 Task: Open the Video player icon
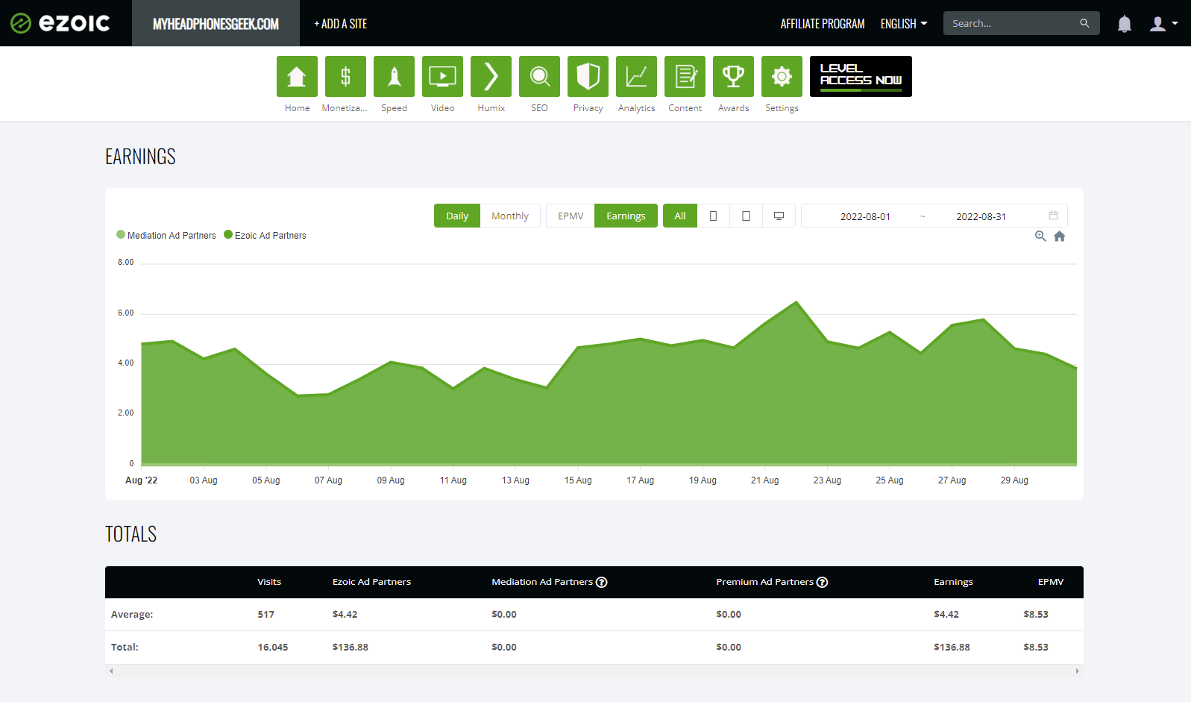click(442, 76)
